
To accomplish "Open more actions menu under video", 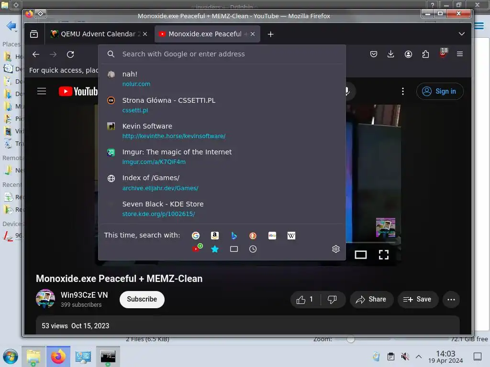I will (451, 300).
